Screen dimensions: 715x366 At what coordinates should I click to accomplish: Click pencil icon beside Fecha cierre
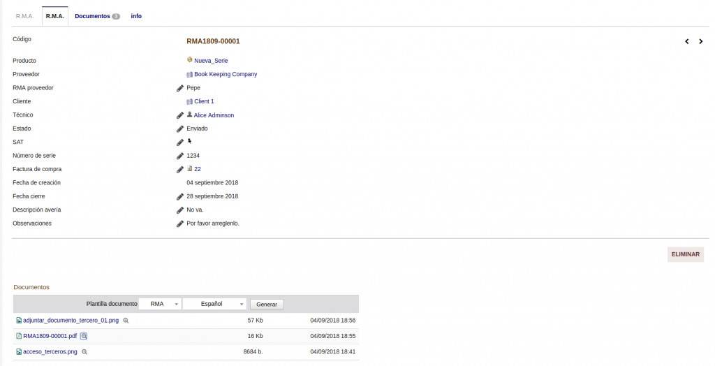[x=180, y=196]
